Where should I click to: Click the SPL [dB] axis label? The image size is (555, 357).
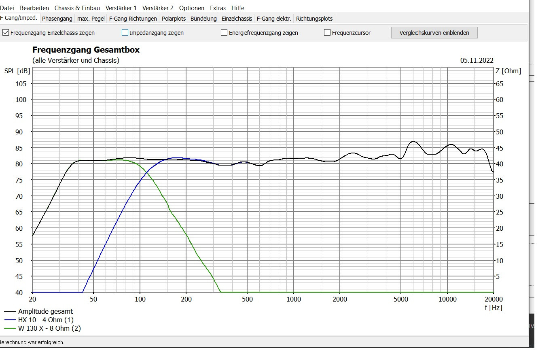[17, 71]
